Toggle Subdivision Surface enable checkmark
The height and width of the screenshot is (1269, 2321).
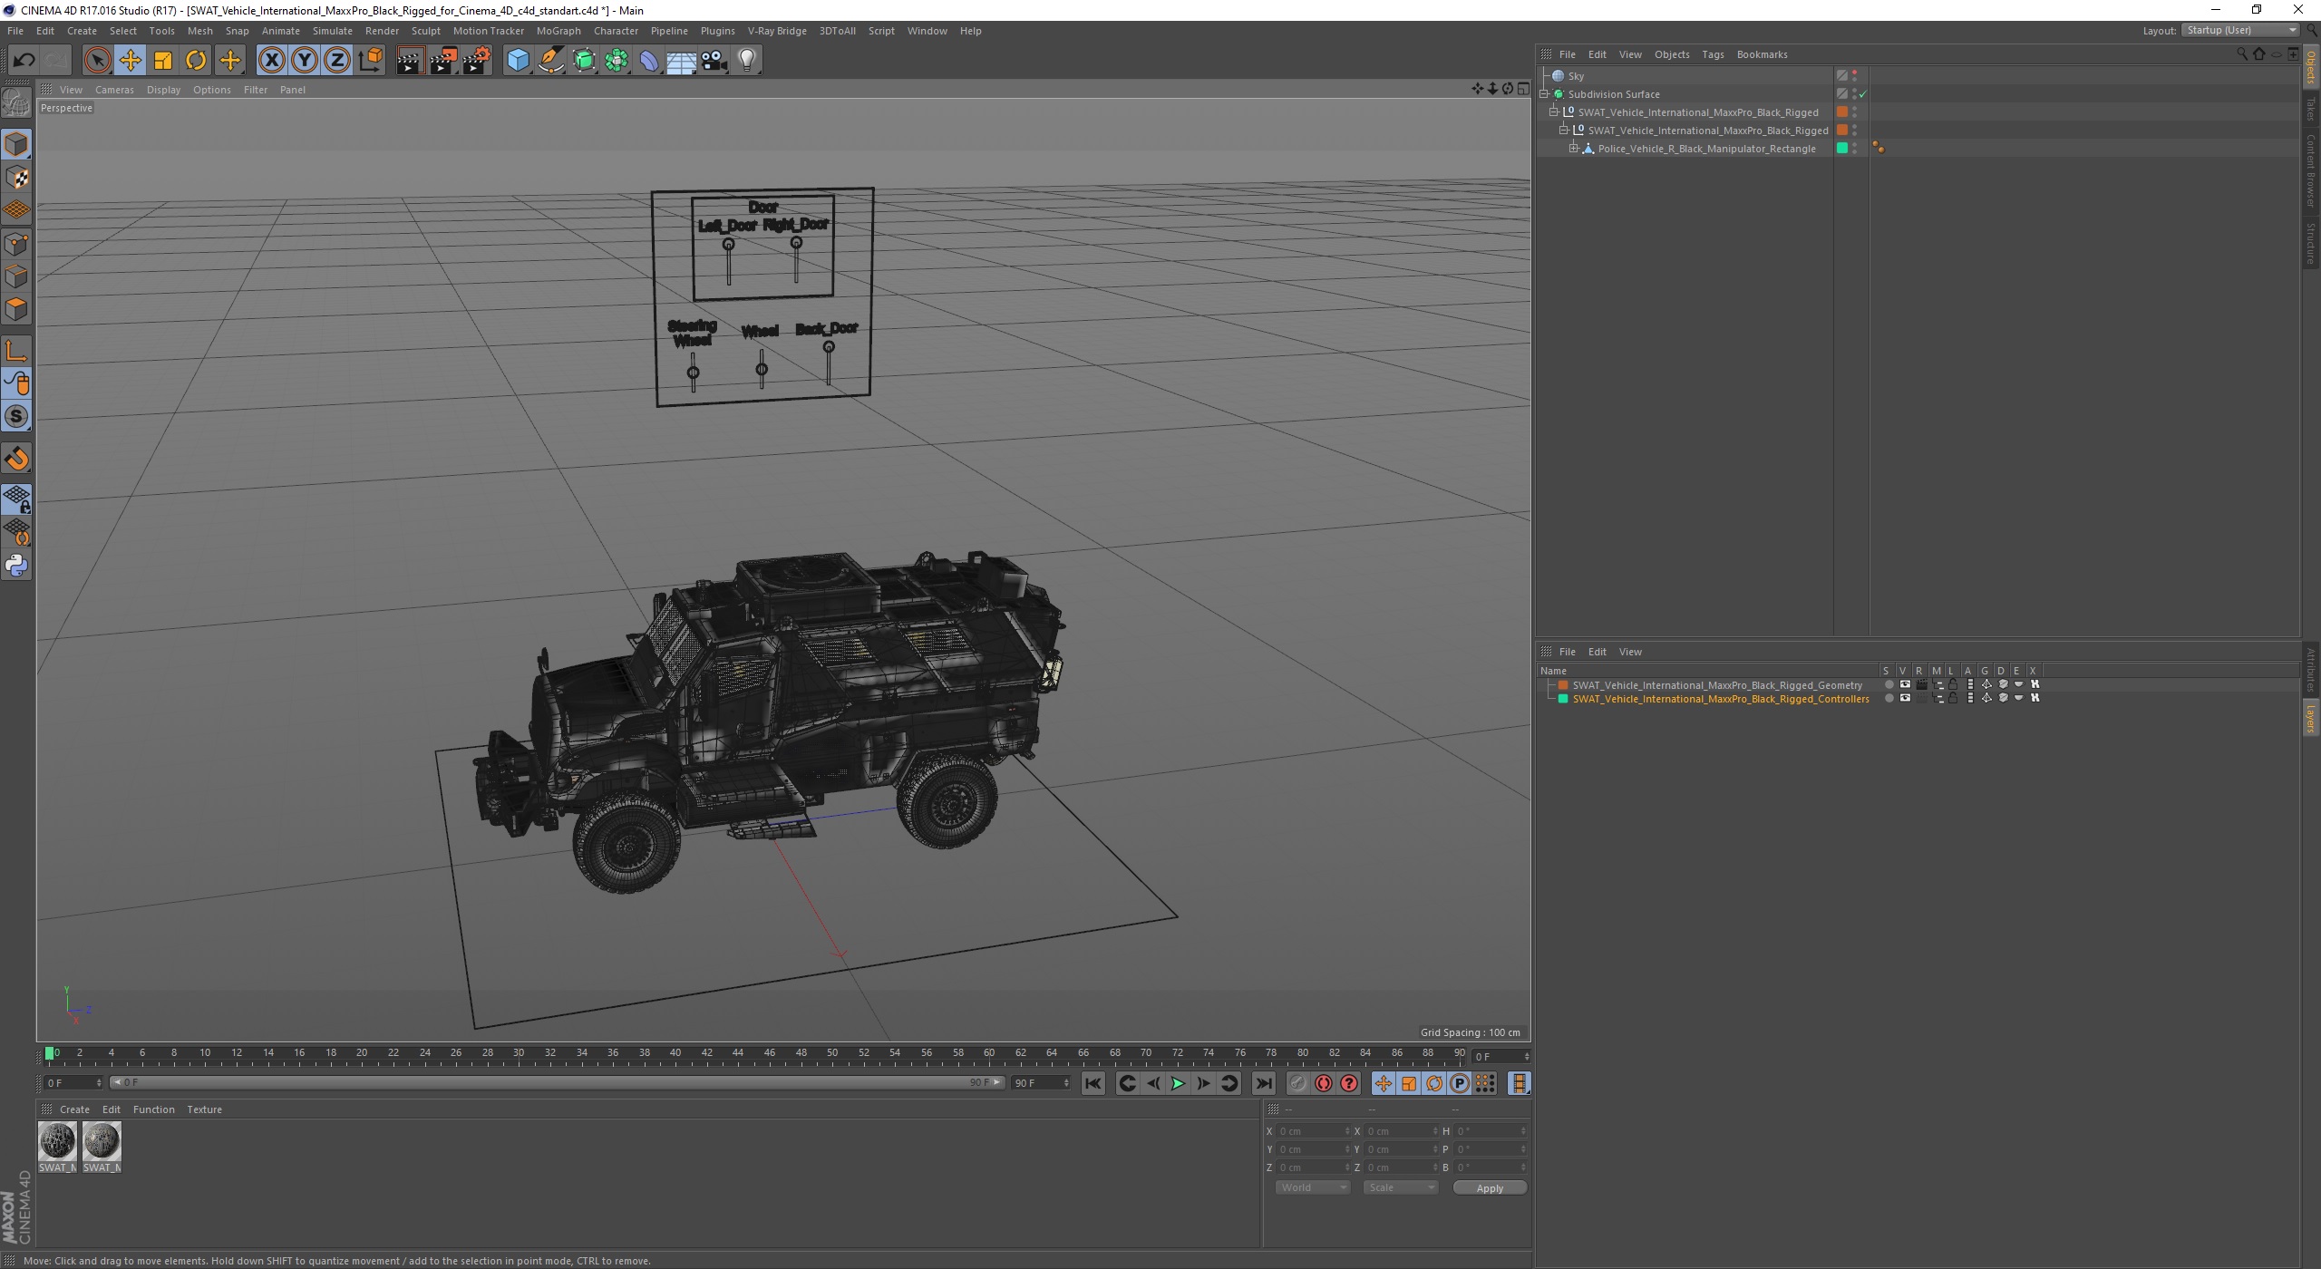(1862, 94)
